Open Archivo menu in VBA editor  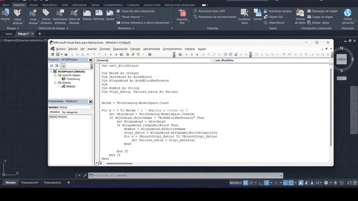coord(61,49)
